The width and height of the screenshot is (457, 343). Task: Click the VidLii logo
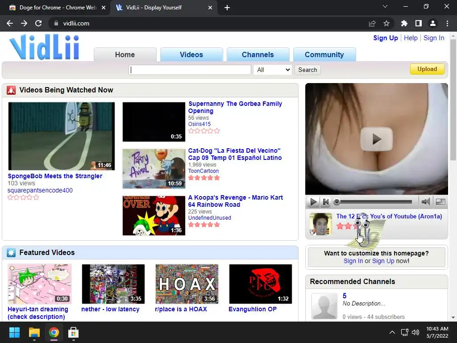pyautogui.click(x=44, y=47)
